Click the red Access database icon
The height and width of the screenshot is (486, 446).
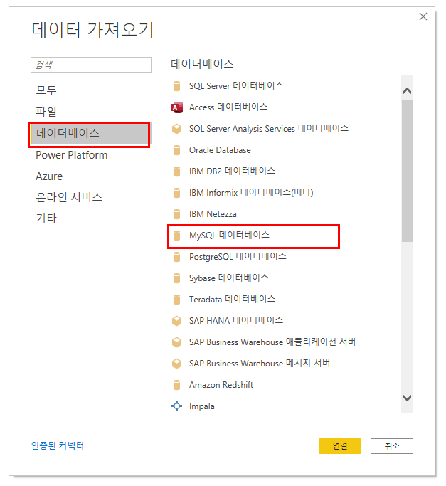tap(177, 107)
